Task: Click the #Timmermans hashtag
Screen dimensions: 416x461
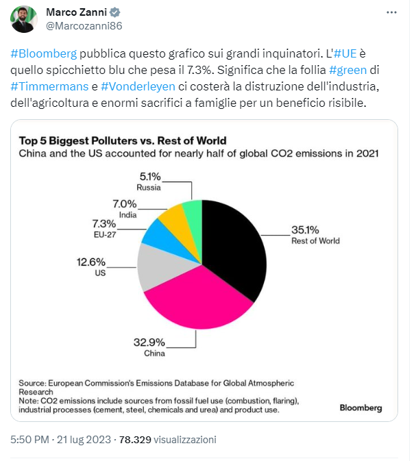Action: tap(49, 86)
